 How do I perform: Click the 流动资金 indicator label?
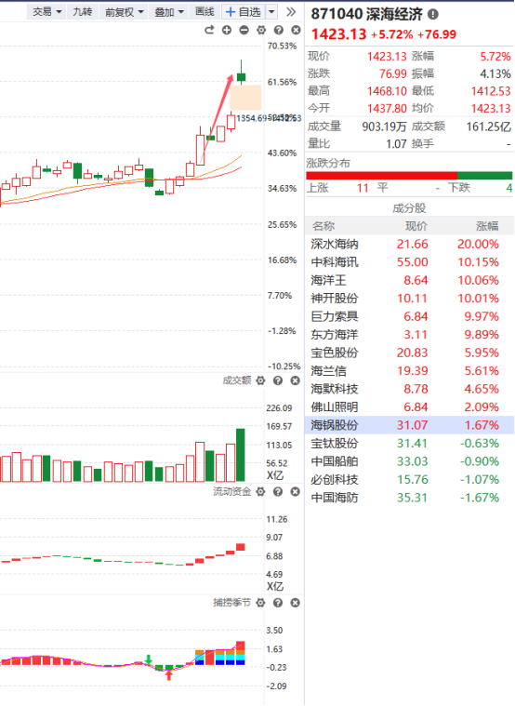(x=231, y=492)
